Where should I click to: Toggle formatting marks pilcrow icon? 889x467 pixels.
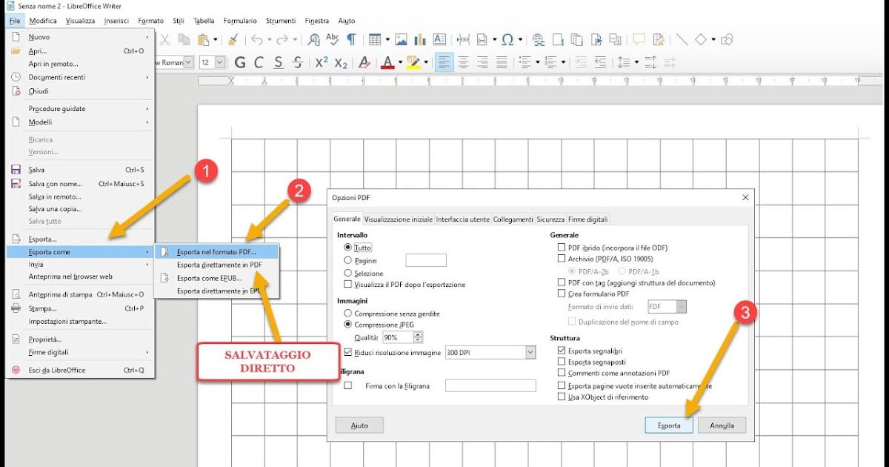351,40
